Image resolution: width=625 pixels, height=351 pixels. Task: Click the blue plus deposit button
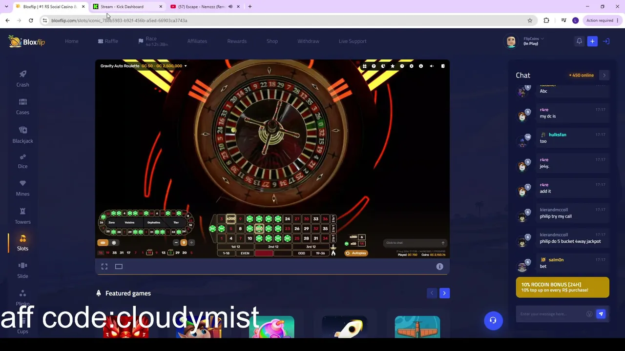592,41
